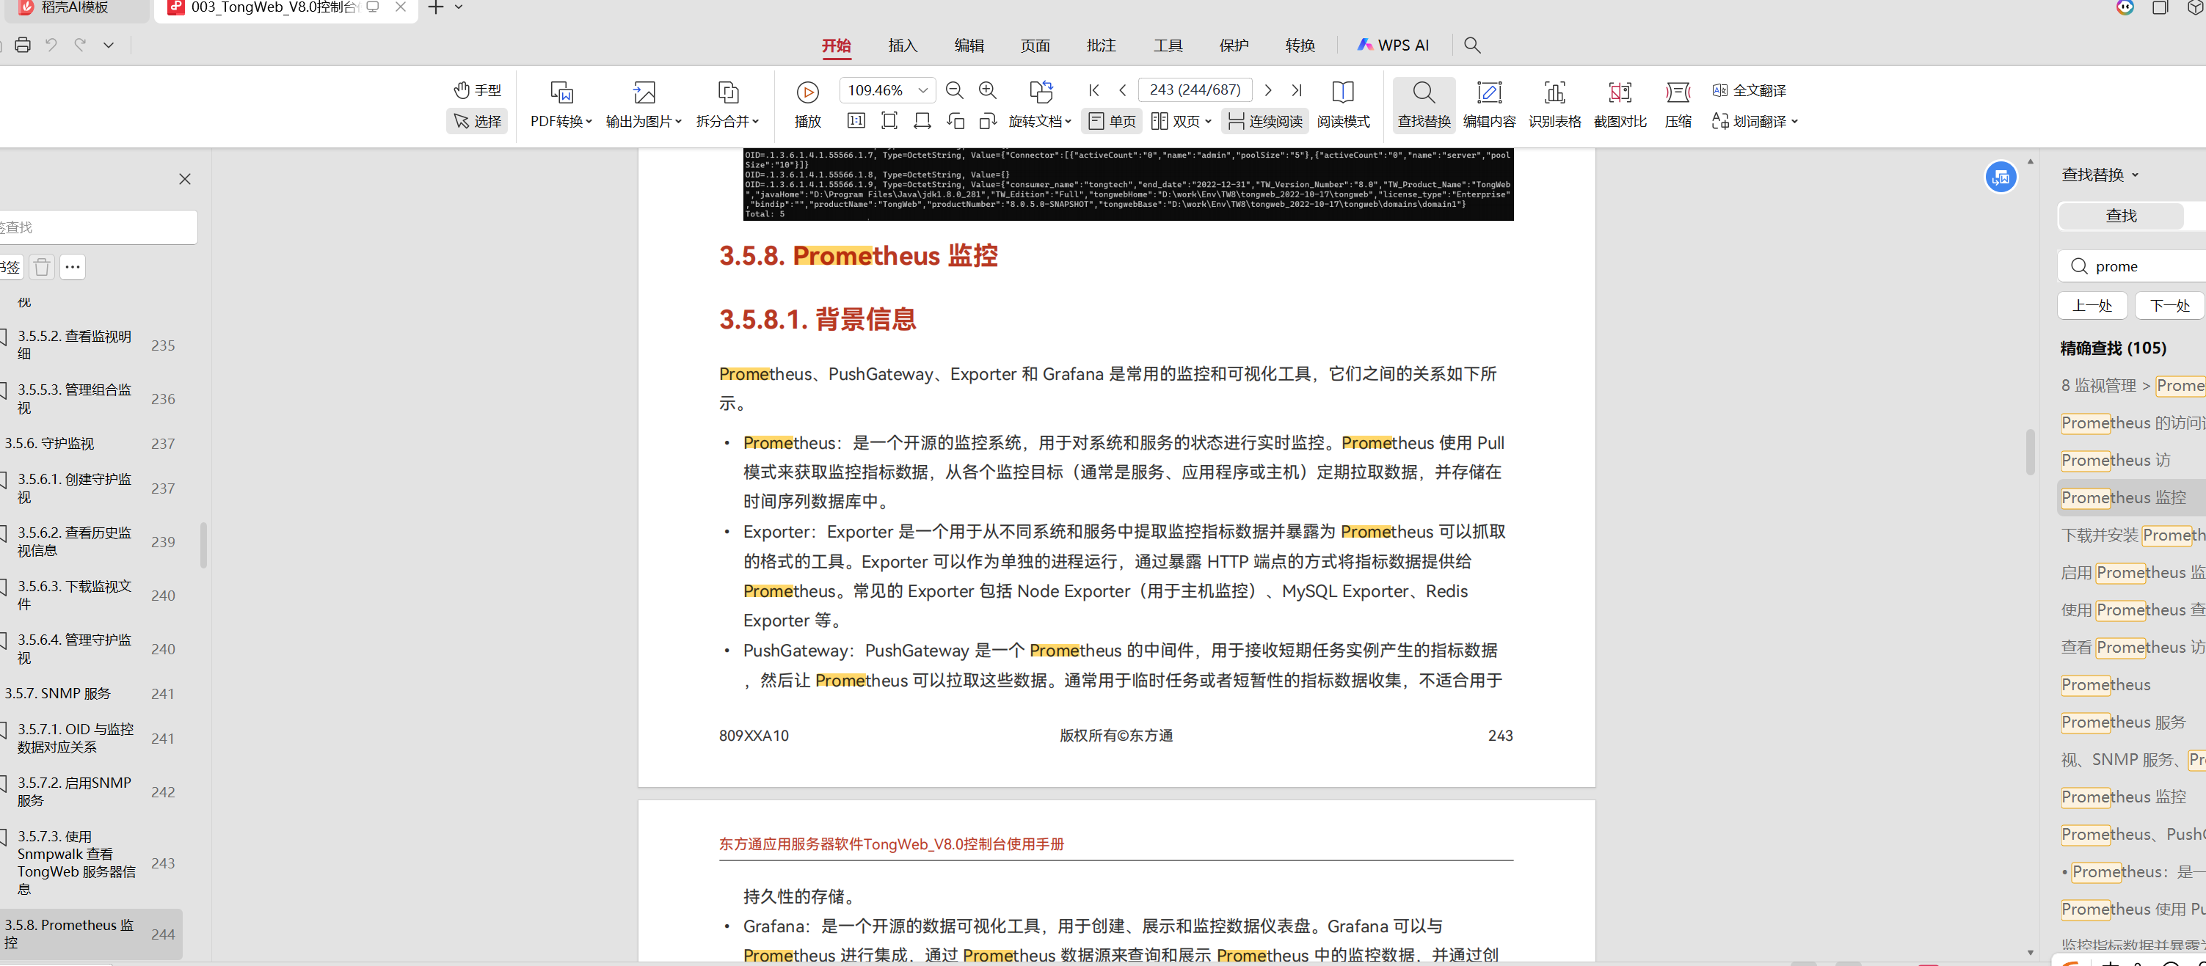The width and height of the screenshot is (2206, 966).
Task: Click the zoom out magnifier icon
Action: [954, 89]
